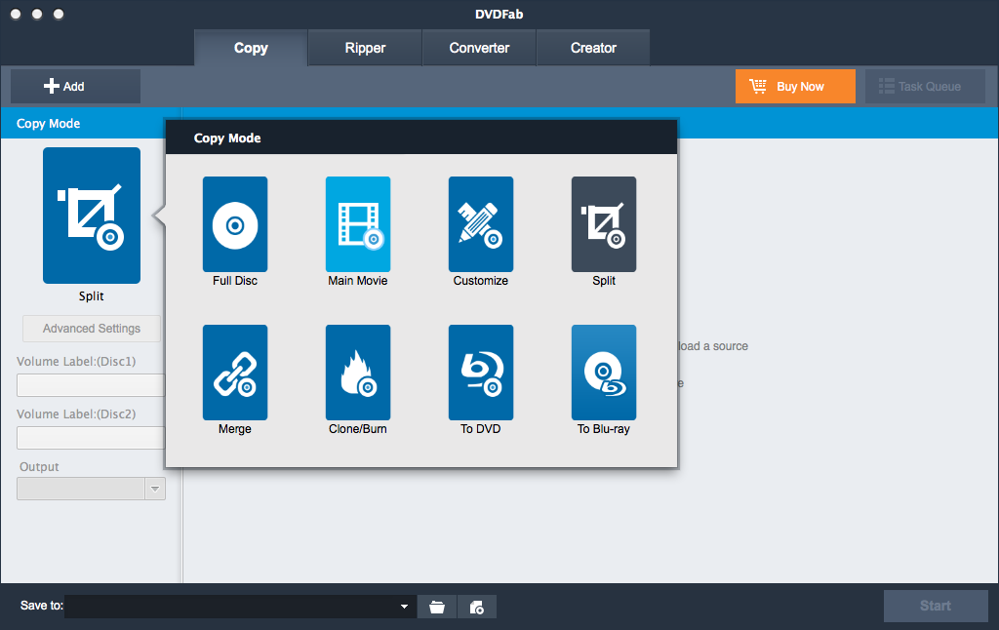The width and height of the screenshot is (999, 630).
Task: Focus the Volume Label Disc1 field
Action: [x=91, y=385]
